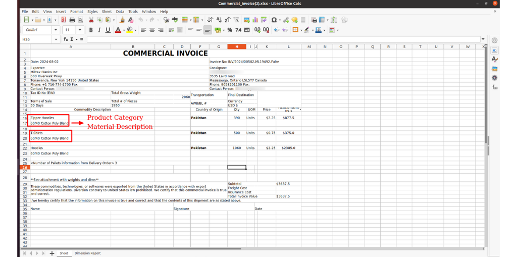Click in the formula input line

point(283,39)
